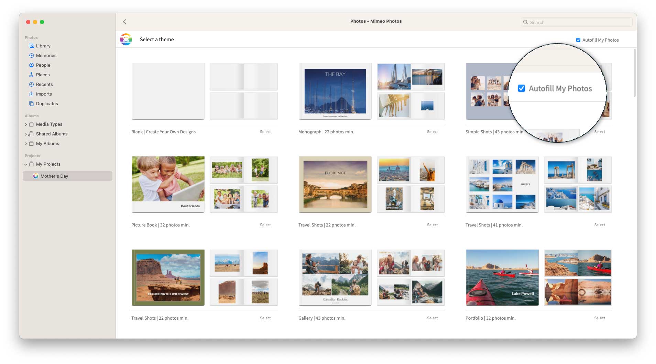Click the Imports icon in sidebar
This screenshot has height=364, width=656.
click(31, 94)
